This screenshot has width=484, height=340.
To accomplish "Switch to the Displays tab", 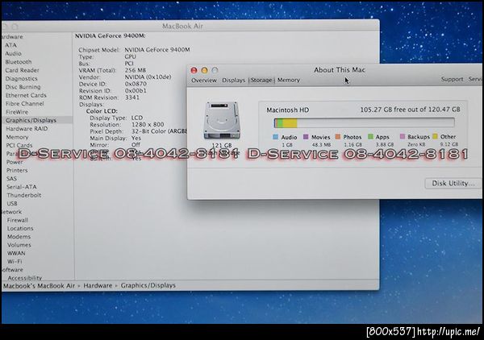I will pos(233,80).
